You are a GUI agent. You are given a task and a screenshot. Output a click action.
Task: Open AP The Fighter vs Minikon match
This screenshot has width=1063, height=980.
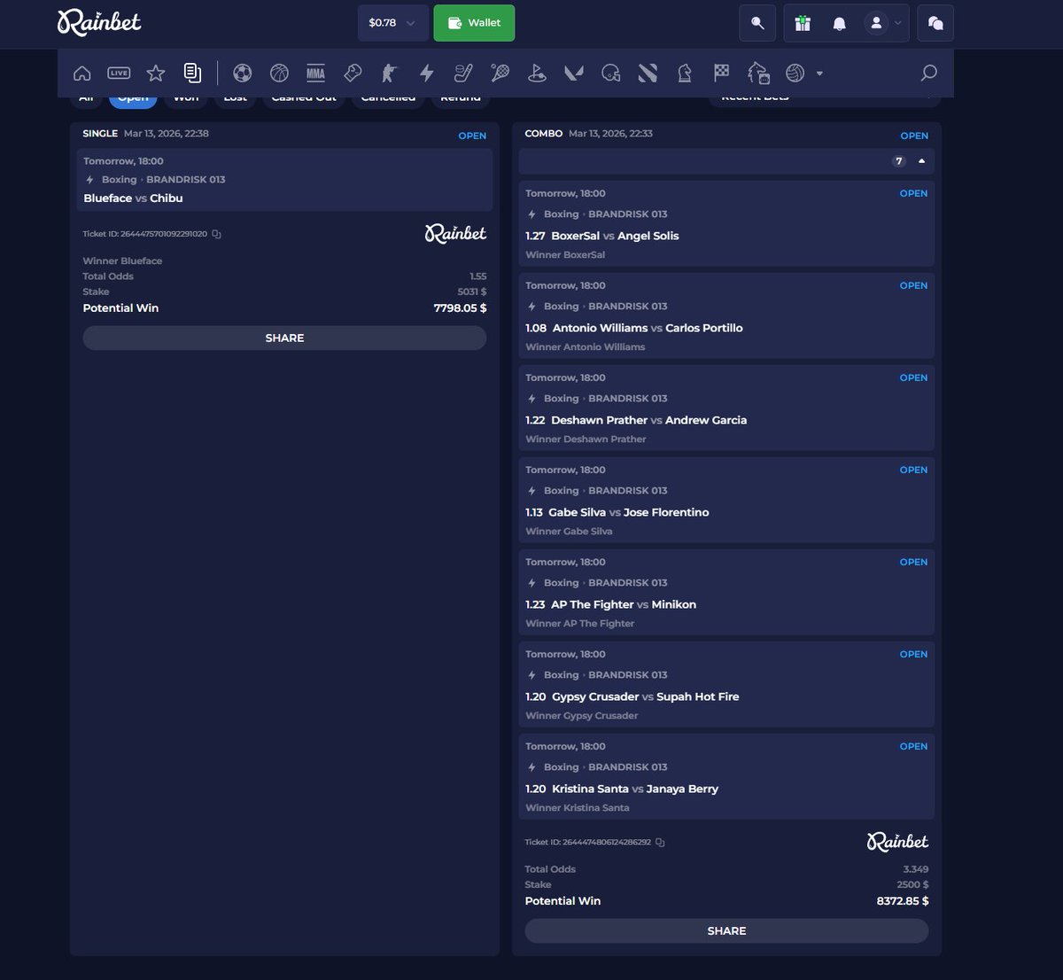point(624,604)
